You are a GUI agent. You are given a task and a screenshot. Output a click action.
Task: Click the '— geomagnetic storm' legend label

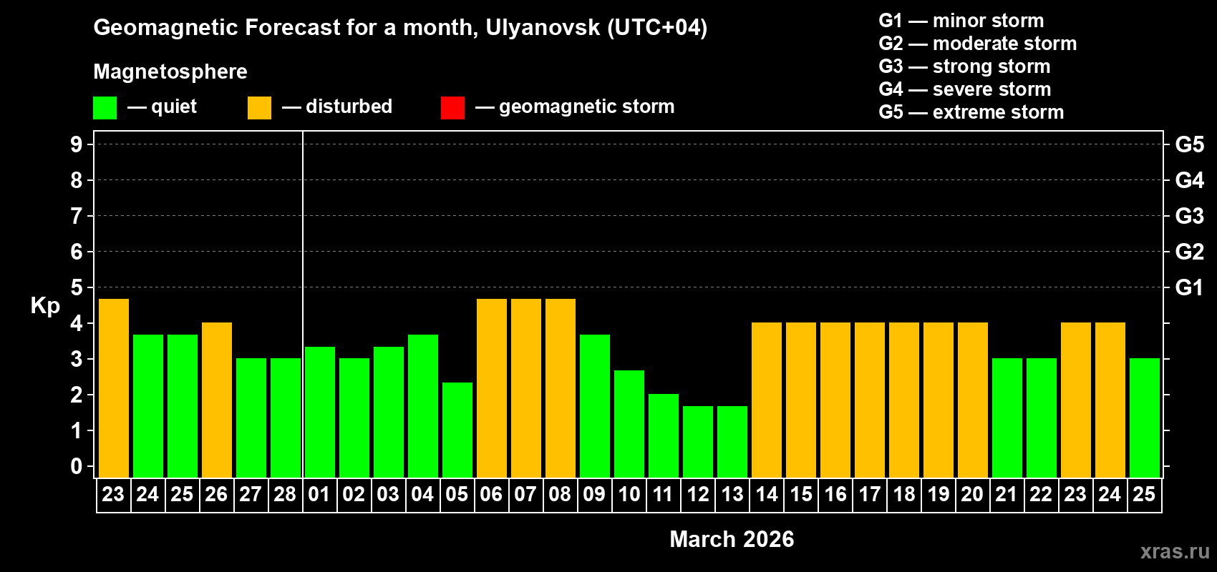[x=575, y=107]
